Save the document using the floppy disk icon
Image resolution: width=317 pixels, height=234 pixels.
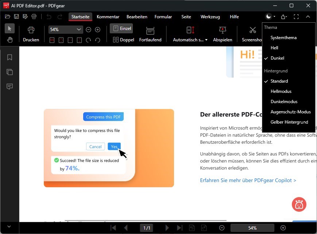(x=16, y=16)
